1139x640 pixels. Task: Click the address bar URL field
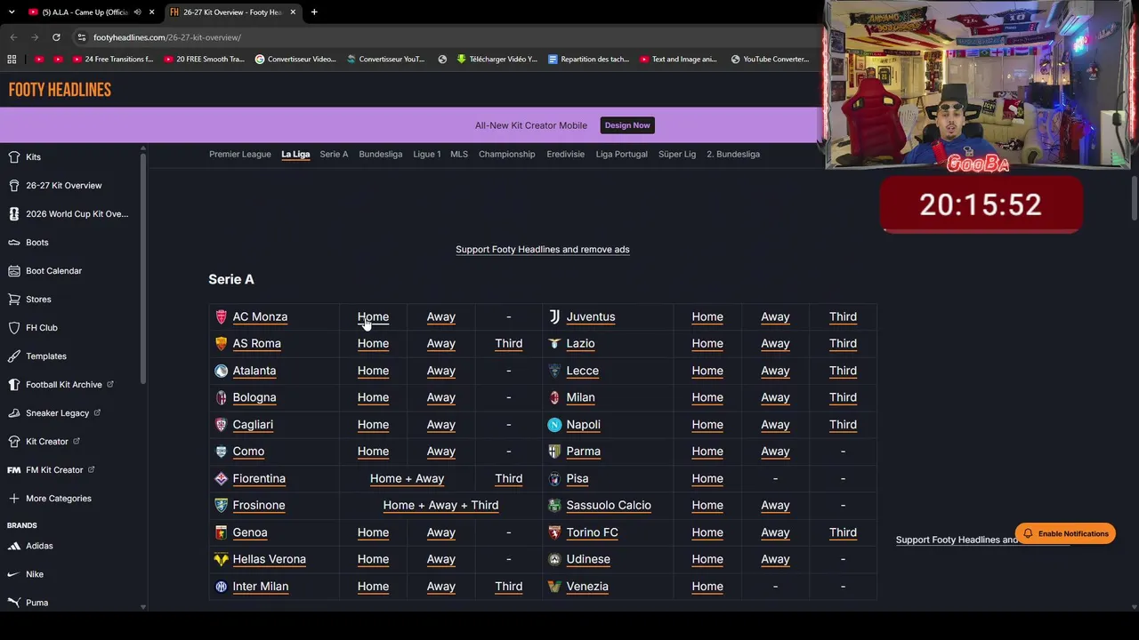coord(445,37)
